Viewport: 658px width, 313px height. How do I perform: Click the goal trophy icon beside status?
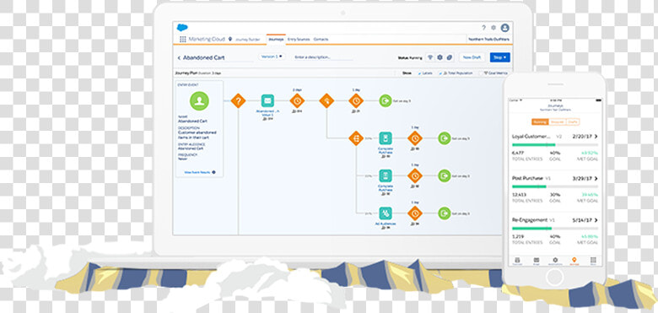(x=430, y=57)
